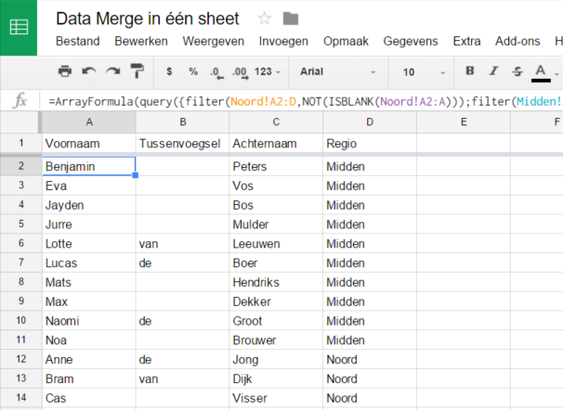Select the Regio header cell

[x=370, y=144]
